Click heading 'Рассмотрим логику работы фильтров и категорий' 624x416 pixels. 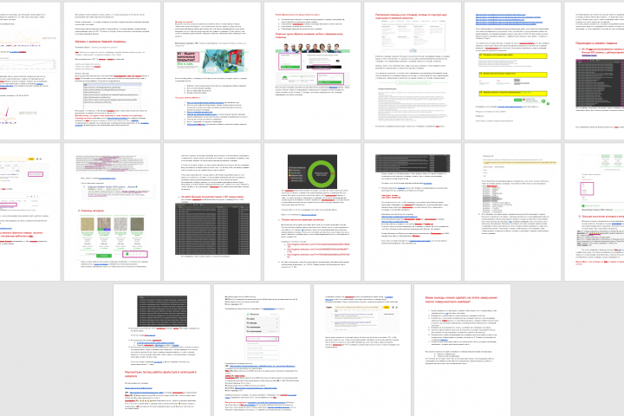point(161,374)
